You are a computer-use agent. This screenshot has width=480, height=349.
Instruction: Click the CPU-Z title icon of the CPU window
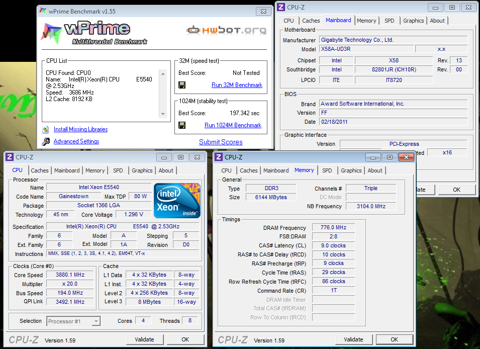pyautogui.click(x=10, y=157)
